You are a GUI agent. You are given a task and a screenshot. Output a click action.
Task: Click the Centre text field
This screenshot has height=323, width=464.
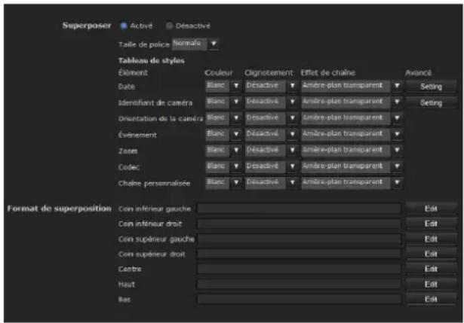[300, 269]
